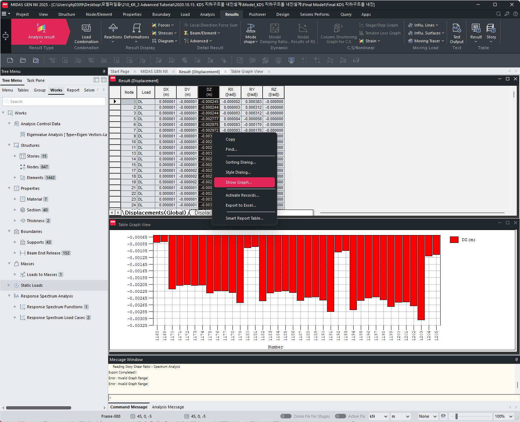This screenshot has width=520, height=422.
Task: Open the Mode shape icon
Action: pyautogui.click(x=251, y=33)
